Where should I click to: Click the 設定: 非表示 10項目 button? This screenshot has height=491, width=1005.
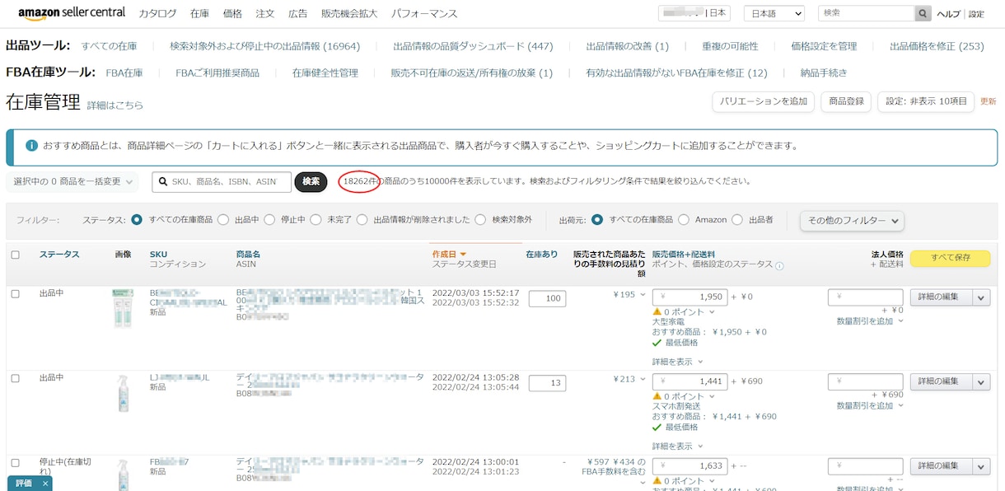926,101
